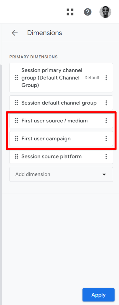Screen dimensions: 119x305
Task: Open more options for Session primary channel group
Action: pyautogui.click(x=106, y=78)
